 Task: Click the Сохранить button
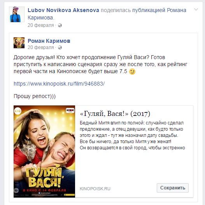(173, 188)
